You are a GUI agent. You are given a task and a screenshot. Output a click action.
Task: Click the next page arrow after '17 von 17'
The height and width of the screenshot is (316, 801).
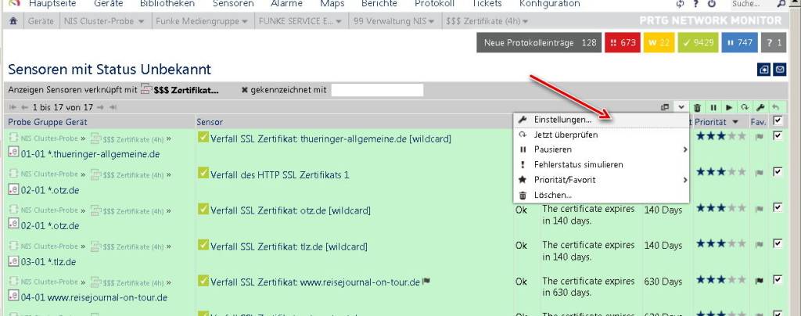tap(101, 107)
